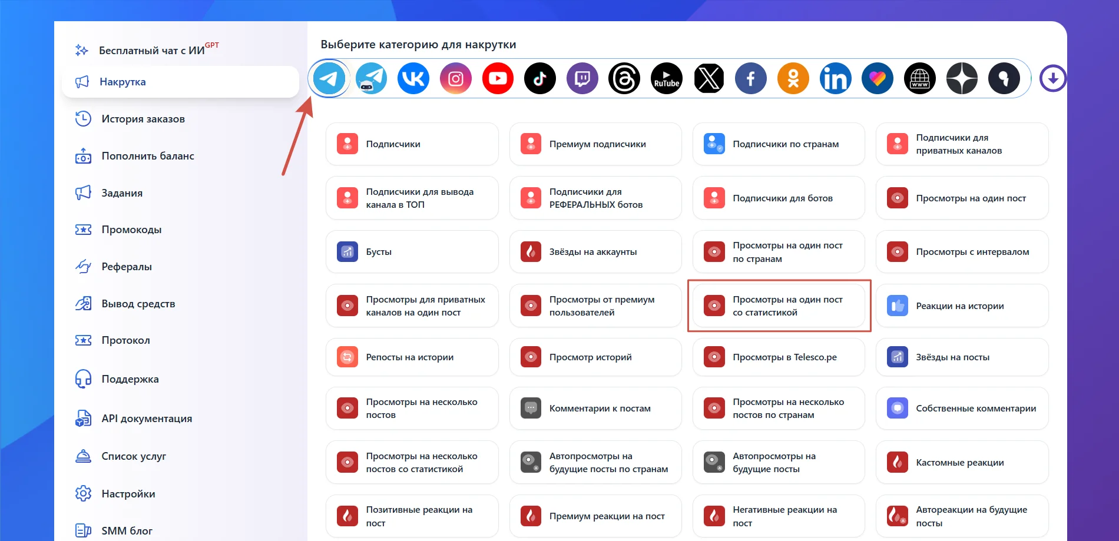Open 'Премиум реакции на пост' card
The height and width of the screenshot is (541, 1119).
pos(595,516)
